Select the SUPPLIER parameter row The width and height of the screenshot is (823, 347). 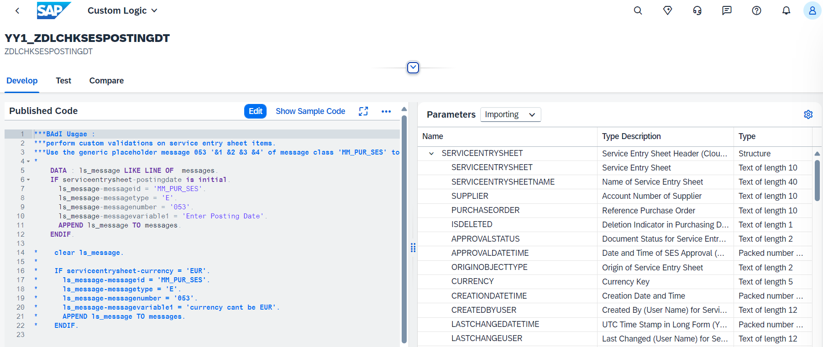click(615, 196)
